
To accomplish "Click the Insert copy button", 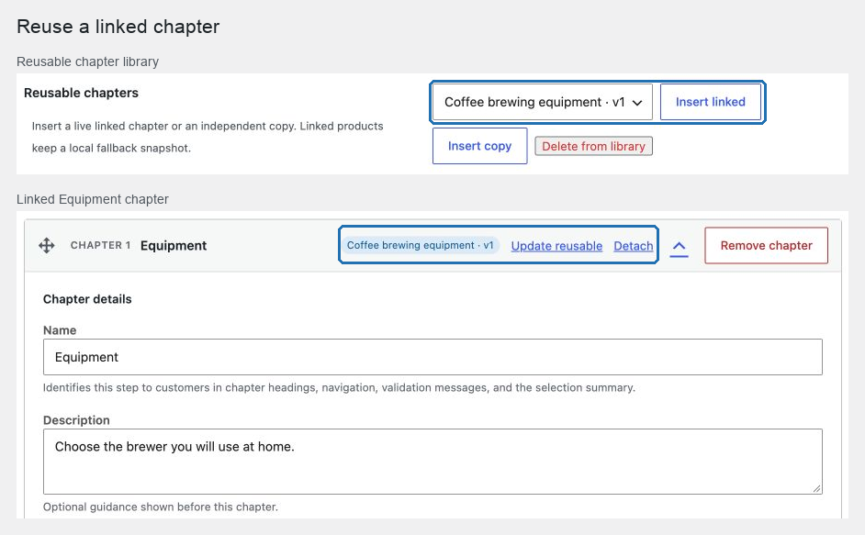I will (480, 146).
